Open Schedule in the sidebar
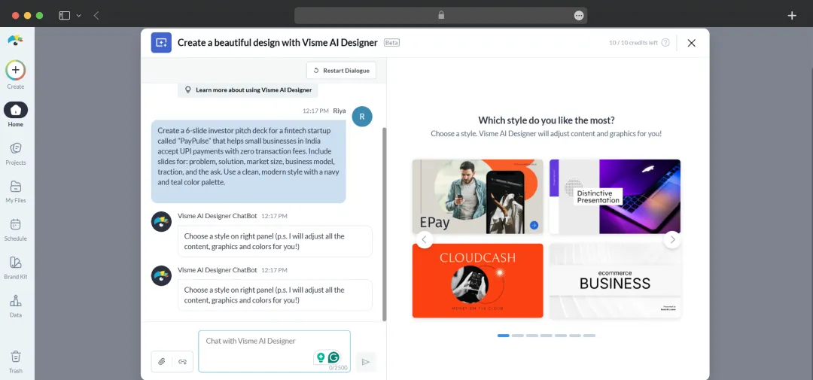813x380 pixels. click(x=16, y=230)
